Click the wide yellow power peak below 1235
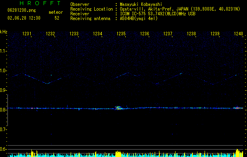Image resolution: width=247 pixels, height=157 pixels. coord(118,154)
